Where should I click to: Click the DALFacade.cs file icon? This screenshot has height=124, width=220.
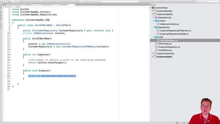pos(156,44)
